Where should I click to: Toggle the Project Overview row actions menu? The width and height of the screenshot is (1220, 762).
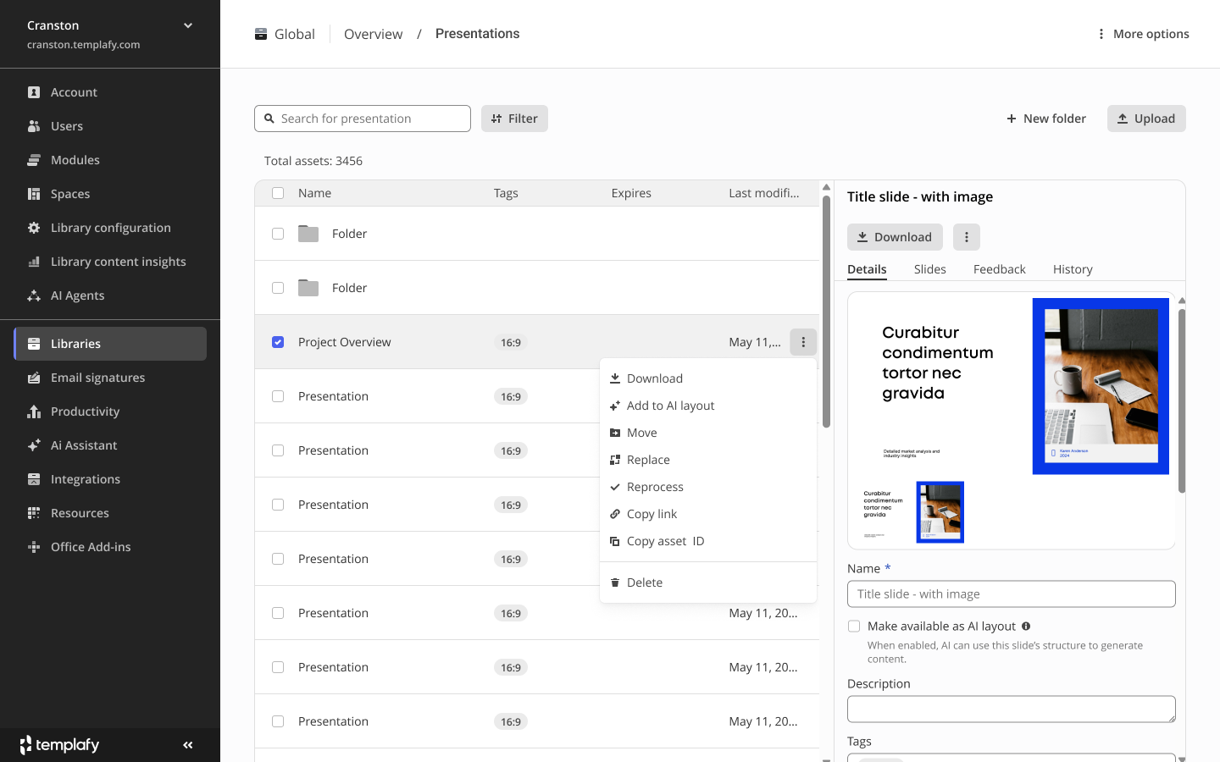pyautogui.click(x=803, y=342)
